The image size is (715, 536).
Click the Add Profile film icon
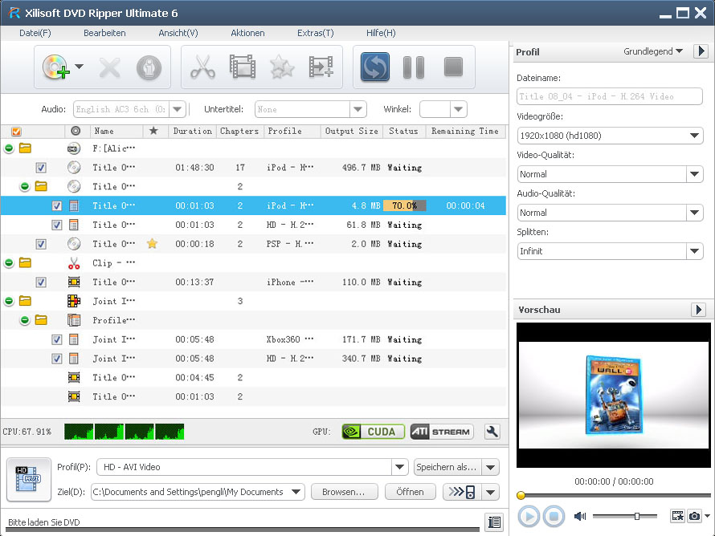321,67
